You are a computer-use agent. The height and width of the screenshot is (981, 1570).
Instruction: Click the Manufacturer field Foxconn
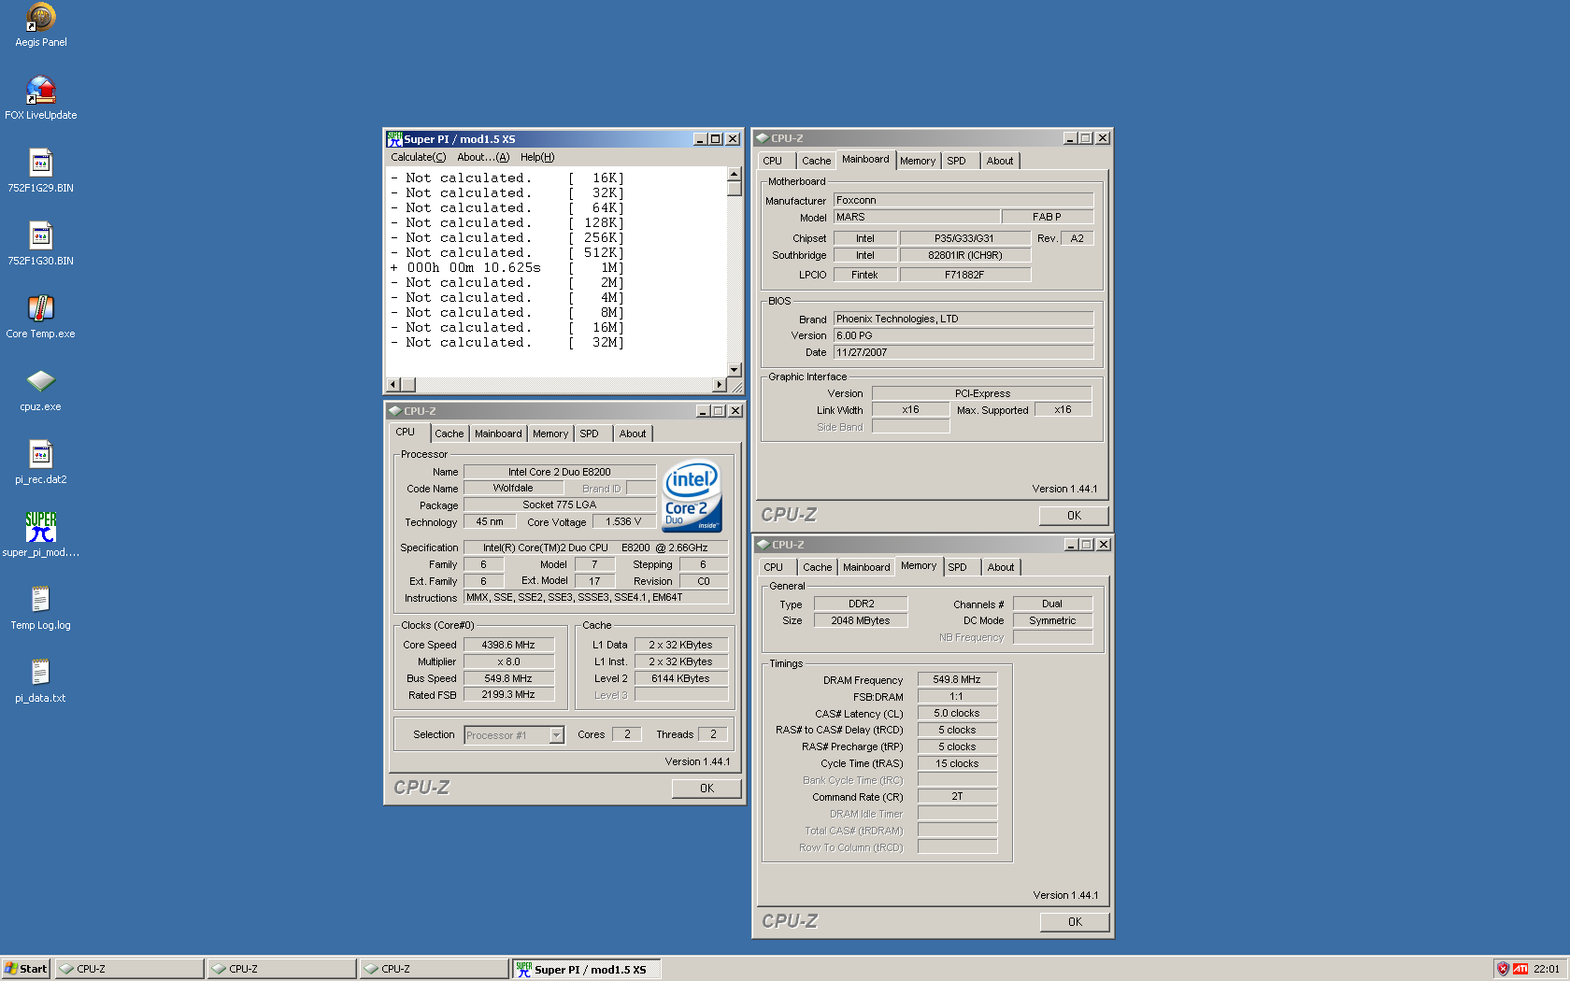click(x=963, y=200)
